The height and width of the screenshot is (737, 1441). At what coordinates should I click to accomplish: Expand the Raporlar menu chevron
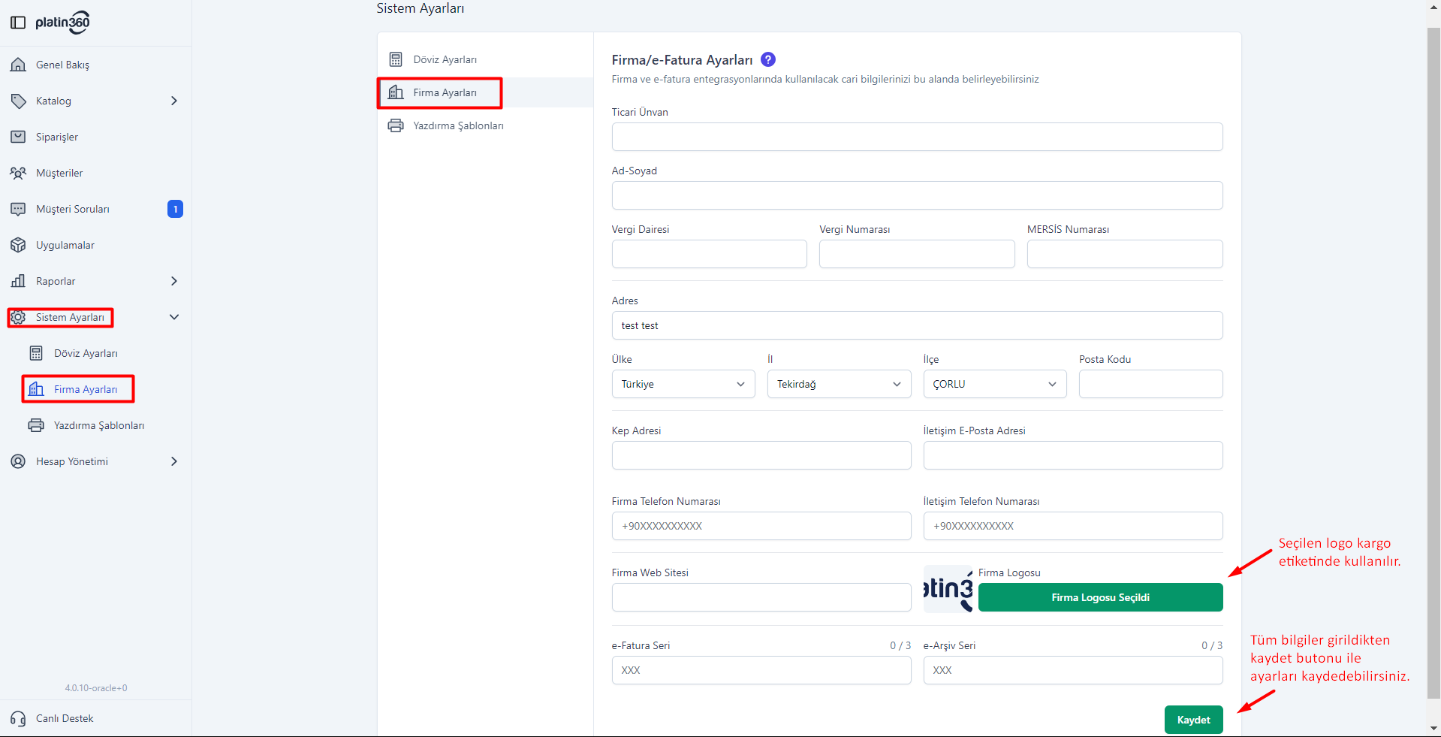(x=174, y=281)
